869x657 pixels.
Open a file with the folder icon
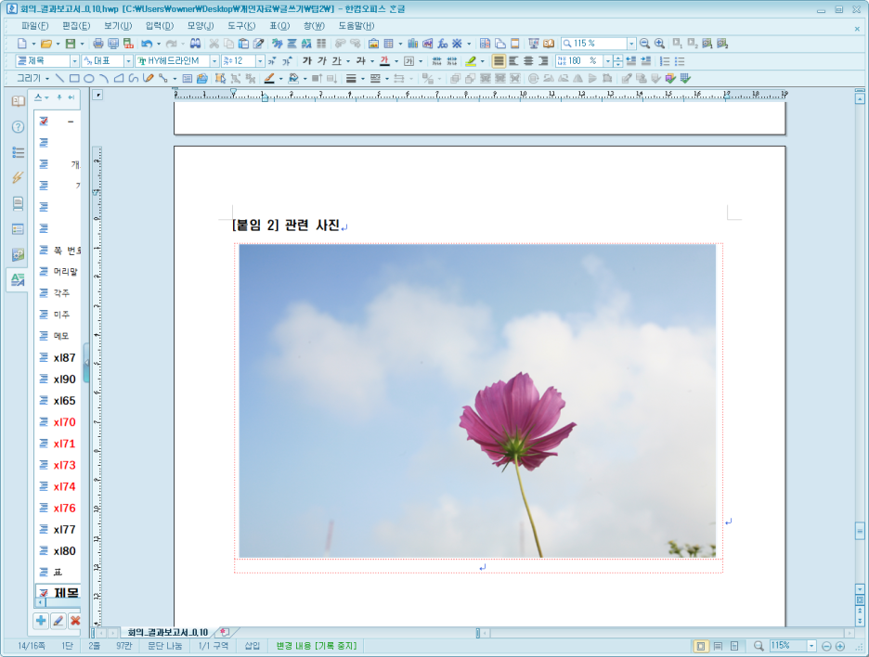point(46,44)
